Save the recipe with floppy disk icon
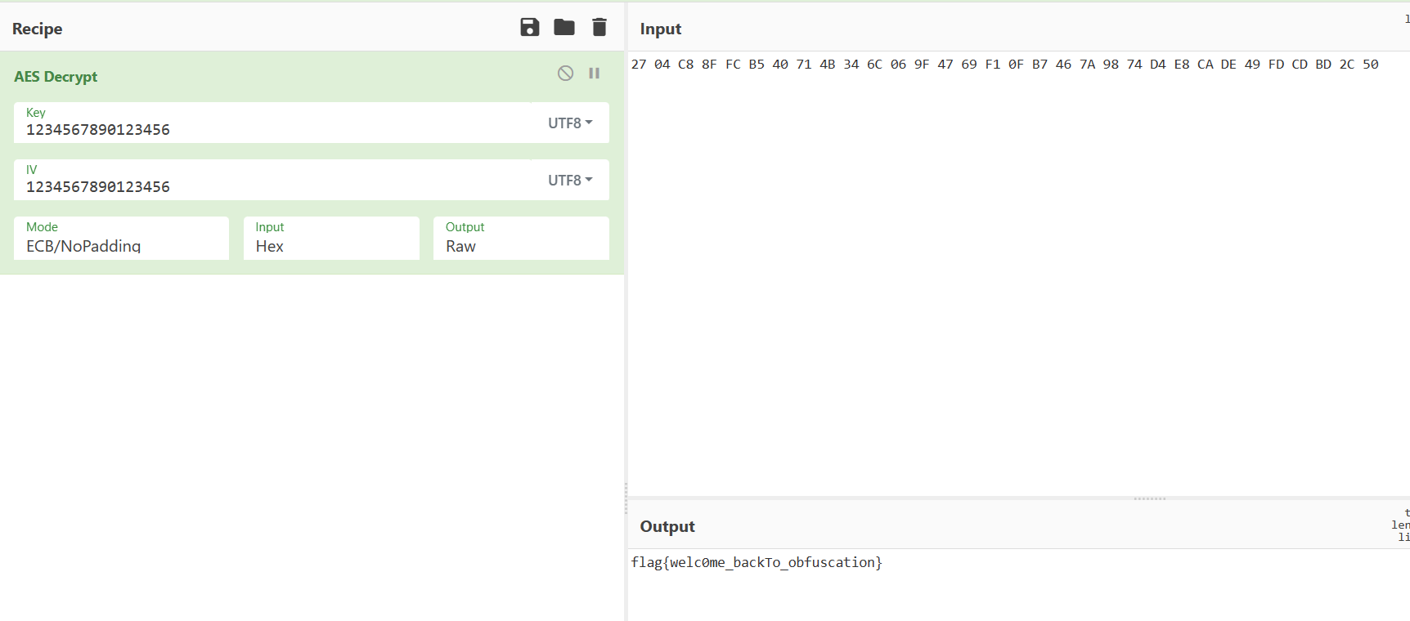Screen dimensions: 1410x621 coord(530,27)
